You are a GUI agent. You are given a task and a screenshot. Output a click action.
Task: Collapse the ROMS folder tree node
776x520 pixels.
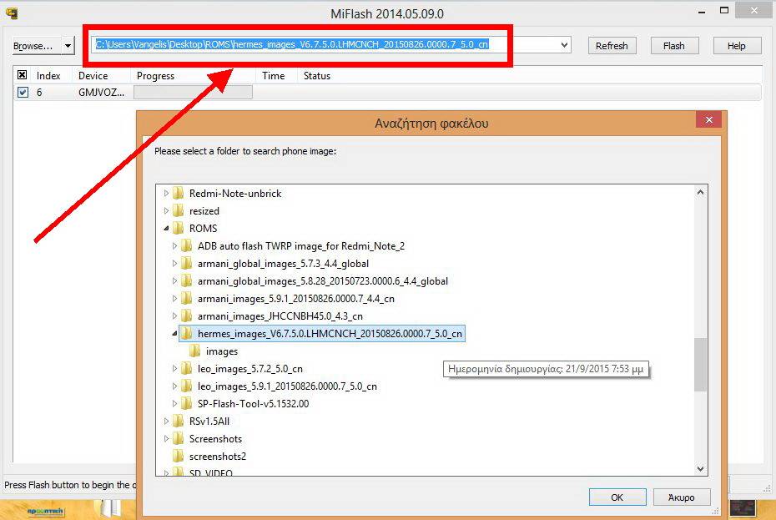166,229
